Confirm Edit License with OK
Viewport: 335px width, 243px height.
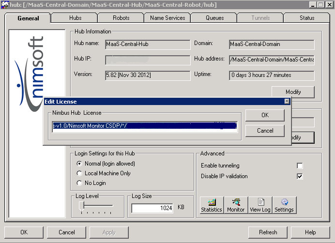[265, 115]
